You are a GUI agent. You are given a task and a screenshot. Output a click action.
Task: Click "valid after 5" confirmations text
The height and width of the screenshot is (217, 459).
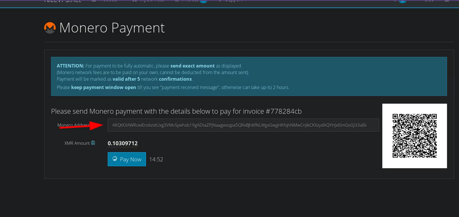(126, 79)
